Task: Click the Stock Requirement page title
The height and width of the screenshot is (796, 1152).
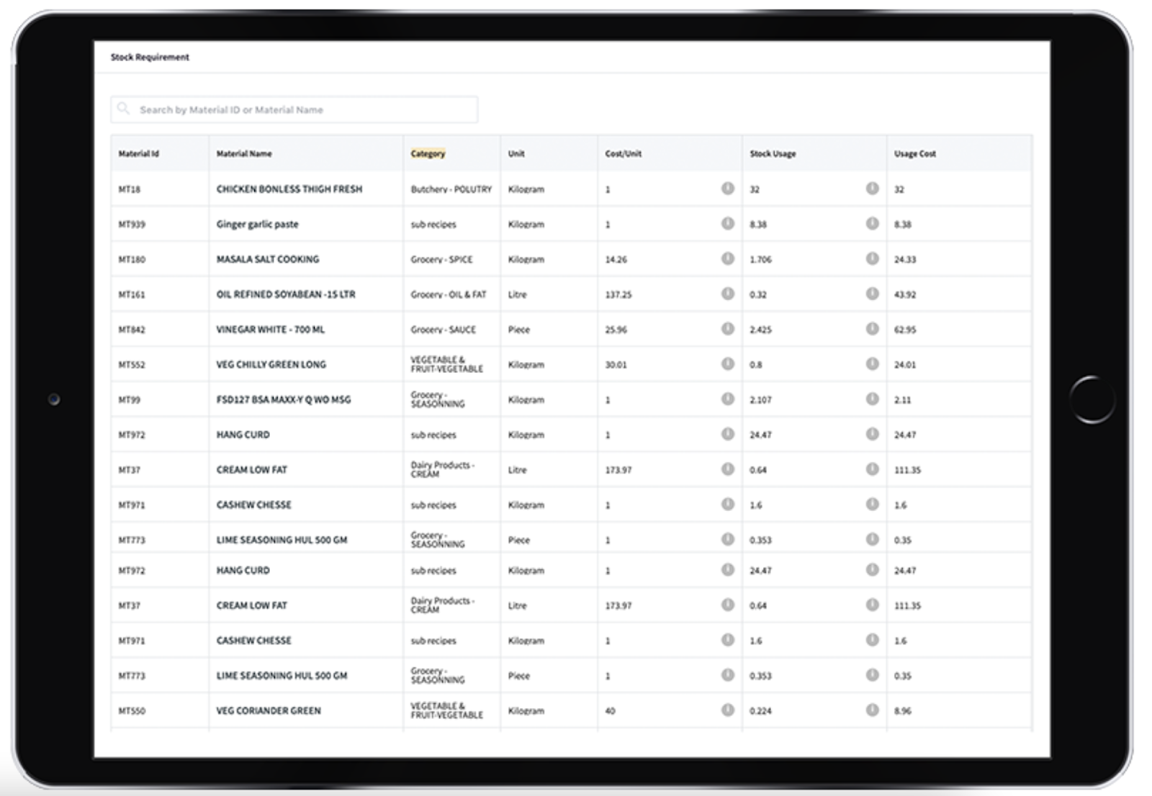Action: point(149,56)
